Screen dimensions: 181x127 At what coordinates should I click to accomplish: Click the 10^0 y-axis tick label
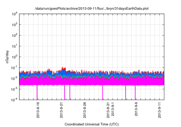[14, 57]
